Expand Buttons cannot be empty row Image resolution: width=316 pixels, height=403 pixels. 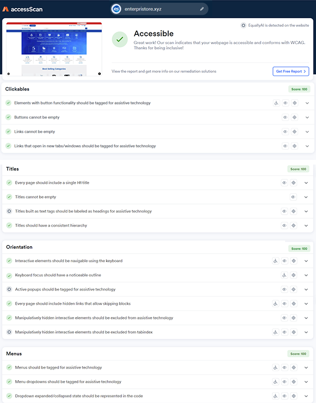307,117
